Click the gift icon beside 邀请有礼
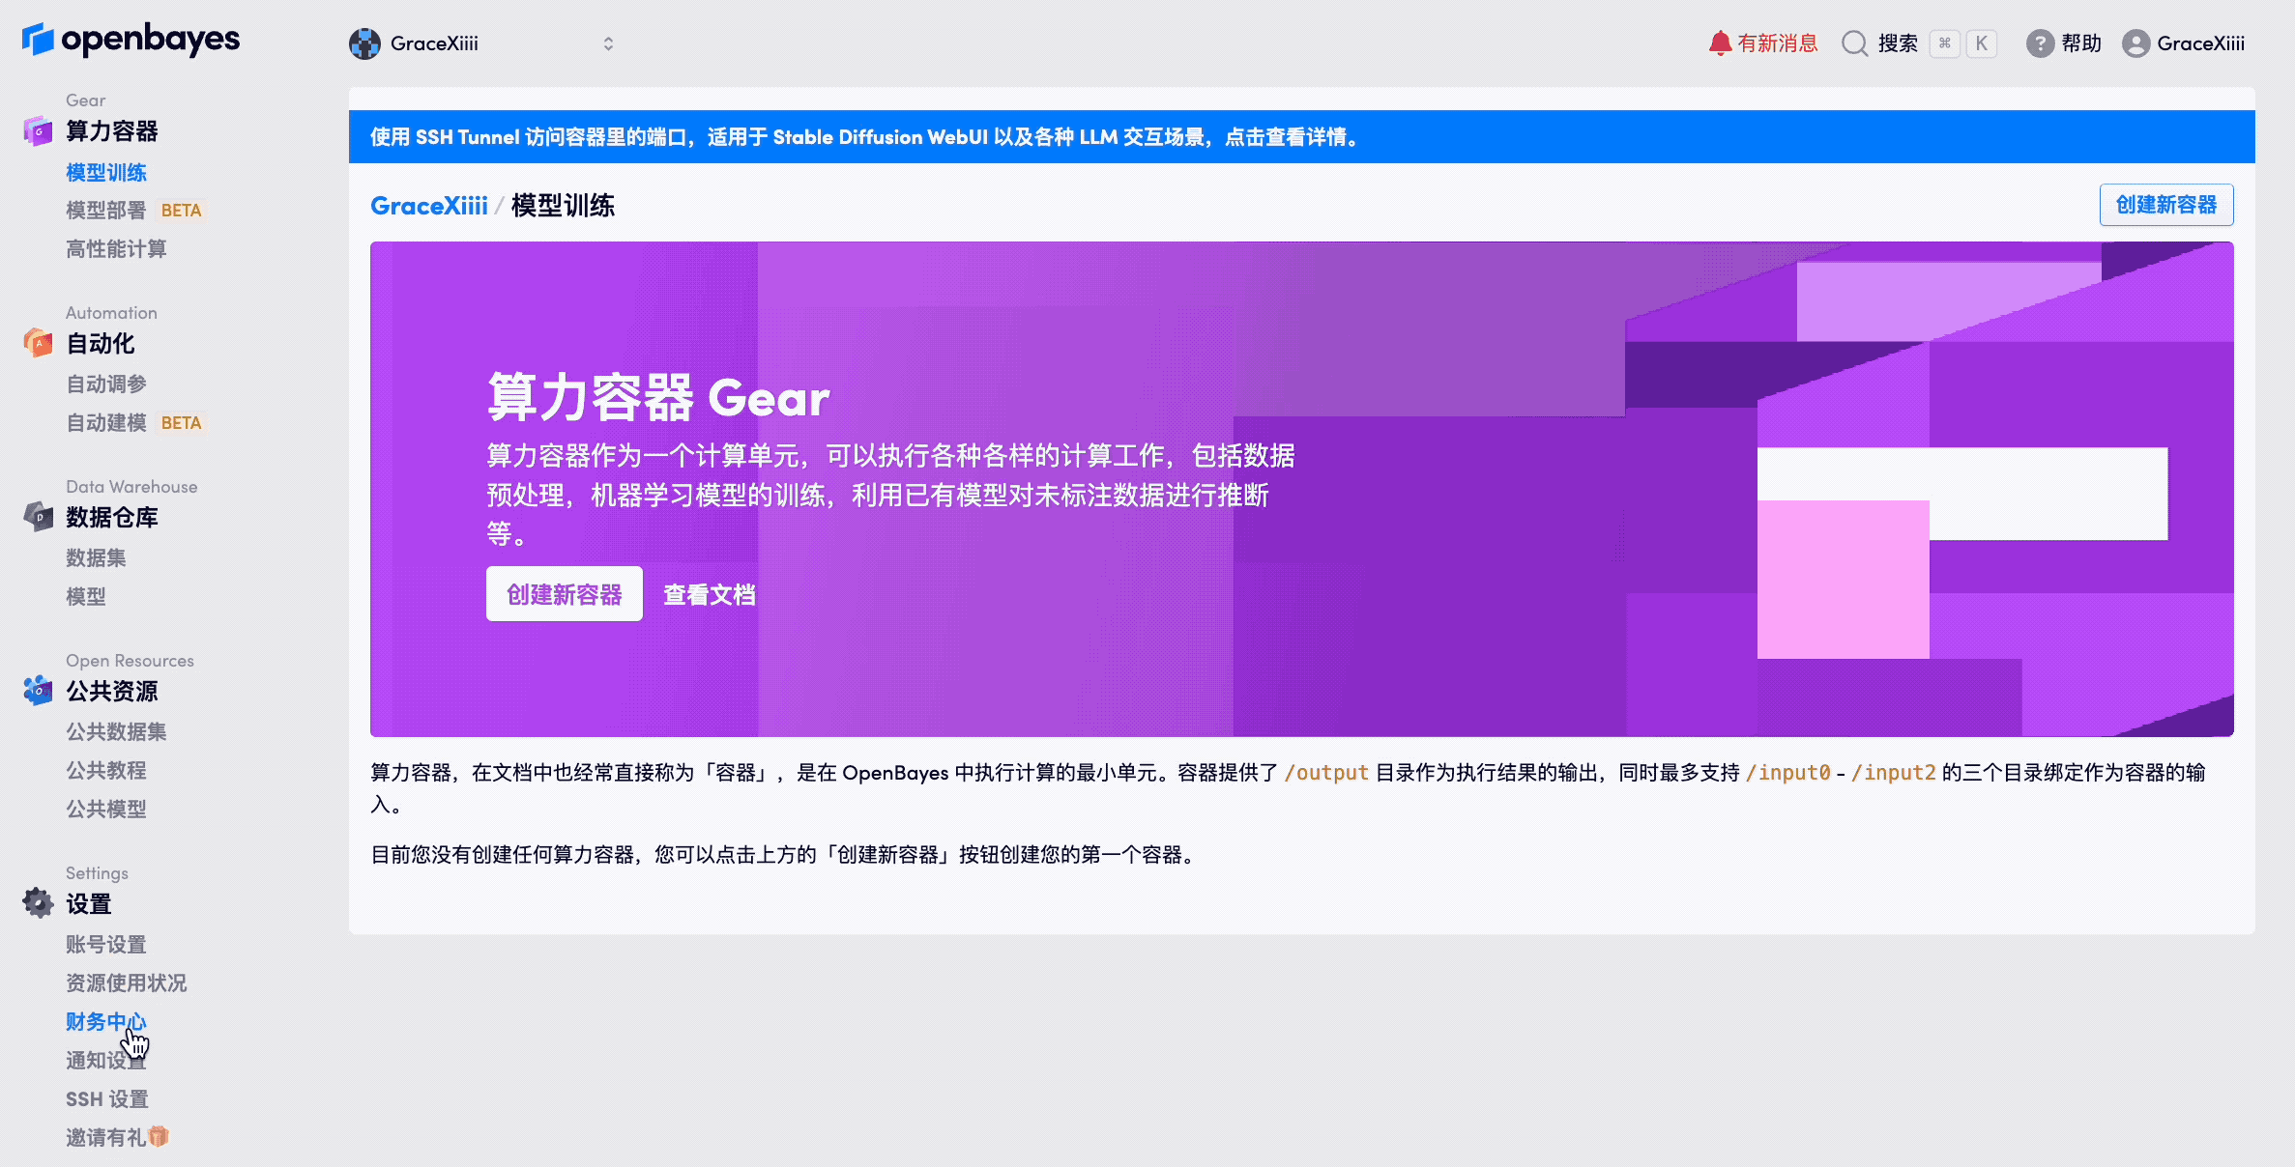The height and width of the screenshot is (1167, 2295). tap(158, 1137)
